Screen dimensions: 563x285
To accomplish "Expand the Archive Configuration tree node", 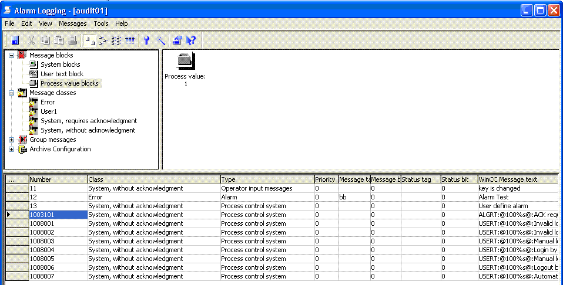I will tap(12, 149).
